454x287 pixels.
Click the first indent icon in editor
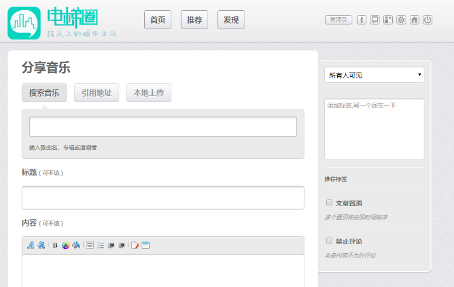pyautogui.click(x=111, y=245)
